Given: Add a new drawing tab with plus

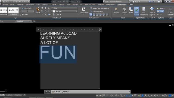Looking at the screenshot, I should (x=34, y=21).
